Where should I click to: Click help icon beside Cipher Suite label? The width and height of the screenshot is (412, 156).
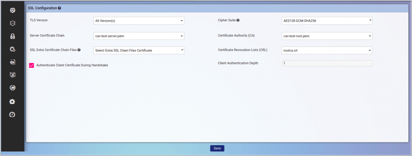pos(238,20)
